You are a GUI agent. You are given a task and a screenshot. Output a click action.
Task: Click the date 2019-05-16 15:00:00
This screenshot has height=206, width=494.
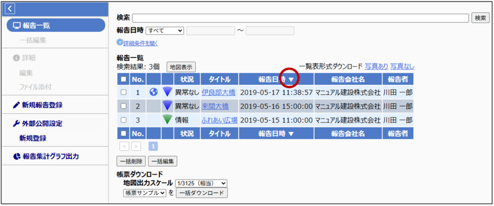coord(276,106)
